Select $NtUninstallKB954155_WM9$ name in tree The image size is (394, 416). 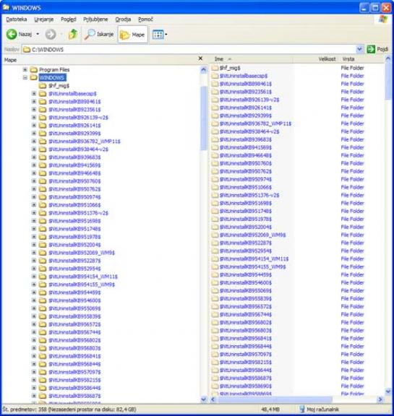pos(82,285)
